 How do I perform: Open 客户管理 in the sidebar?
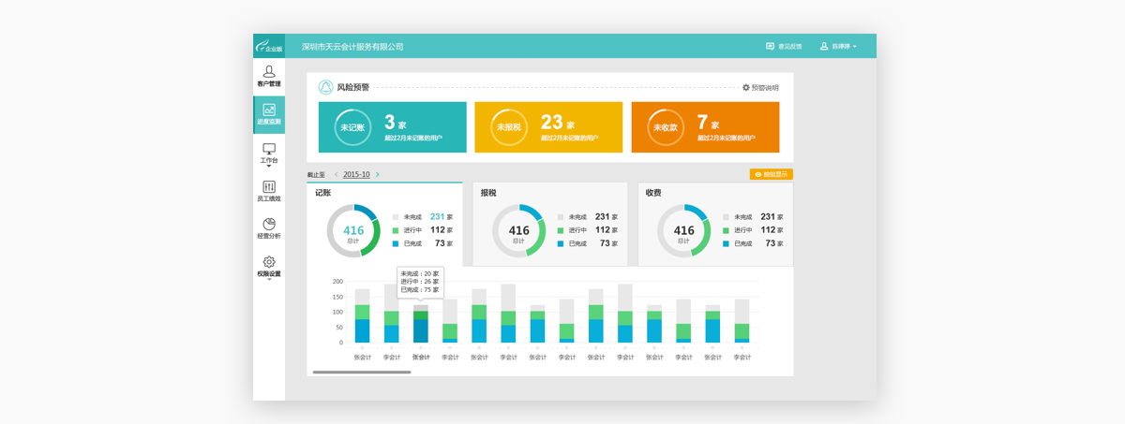(x=269, y=76)
